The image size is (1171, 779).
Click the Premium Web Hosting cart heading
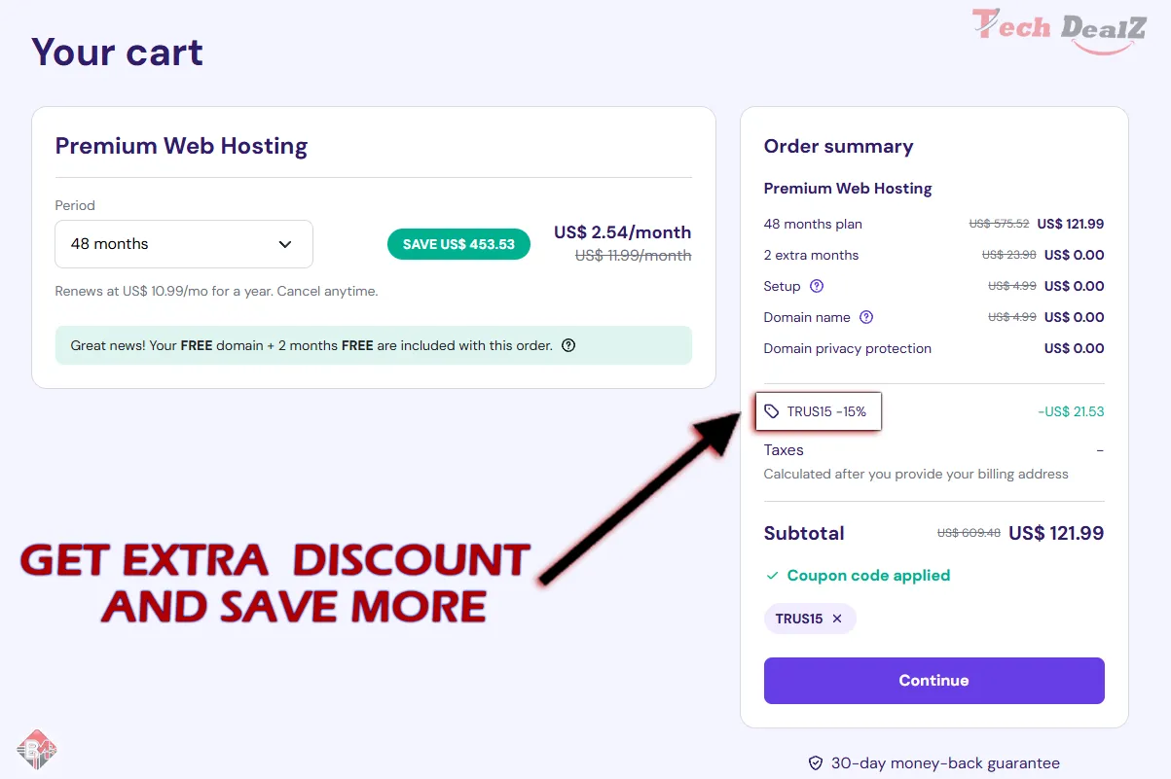181,146
